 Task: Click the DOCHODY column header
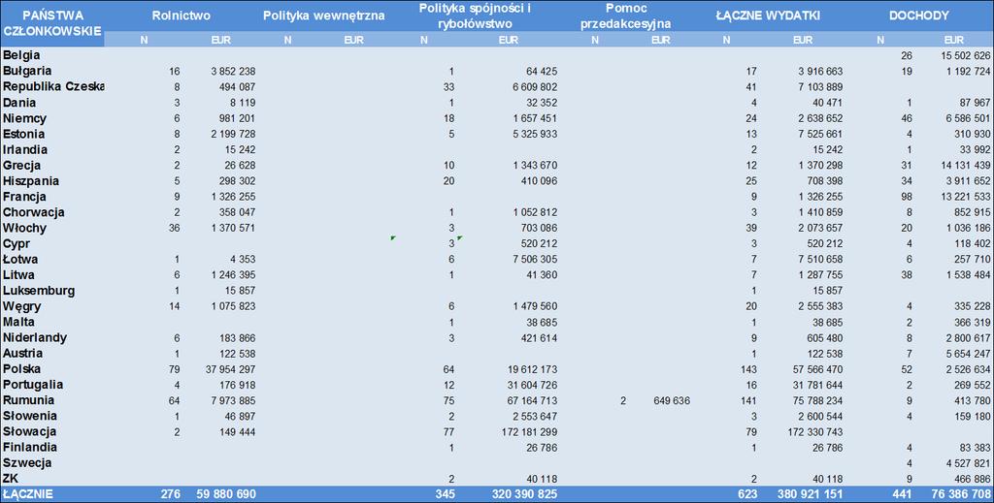918,16
